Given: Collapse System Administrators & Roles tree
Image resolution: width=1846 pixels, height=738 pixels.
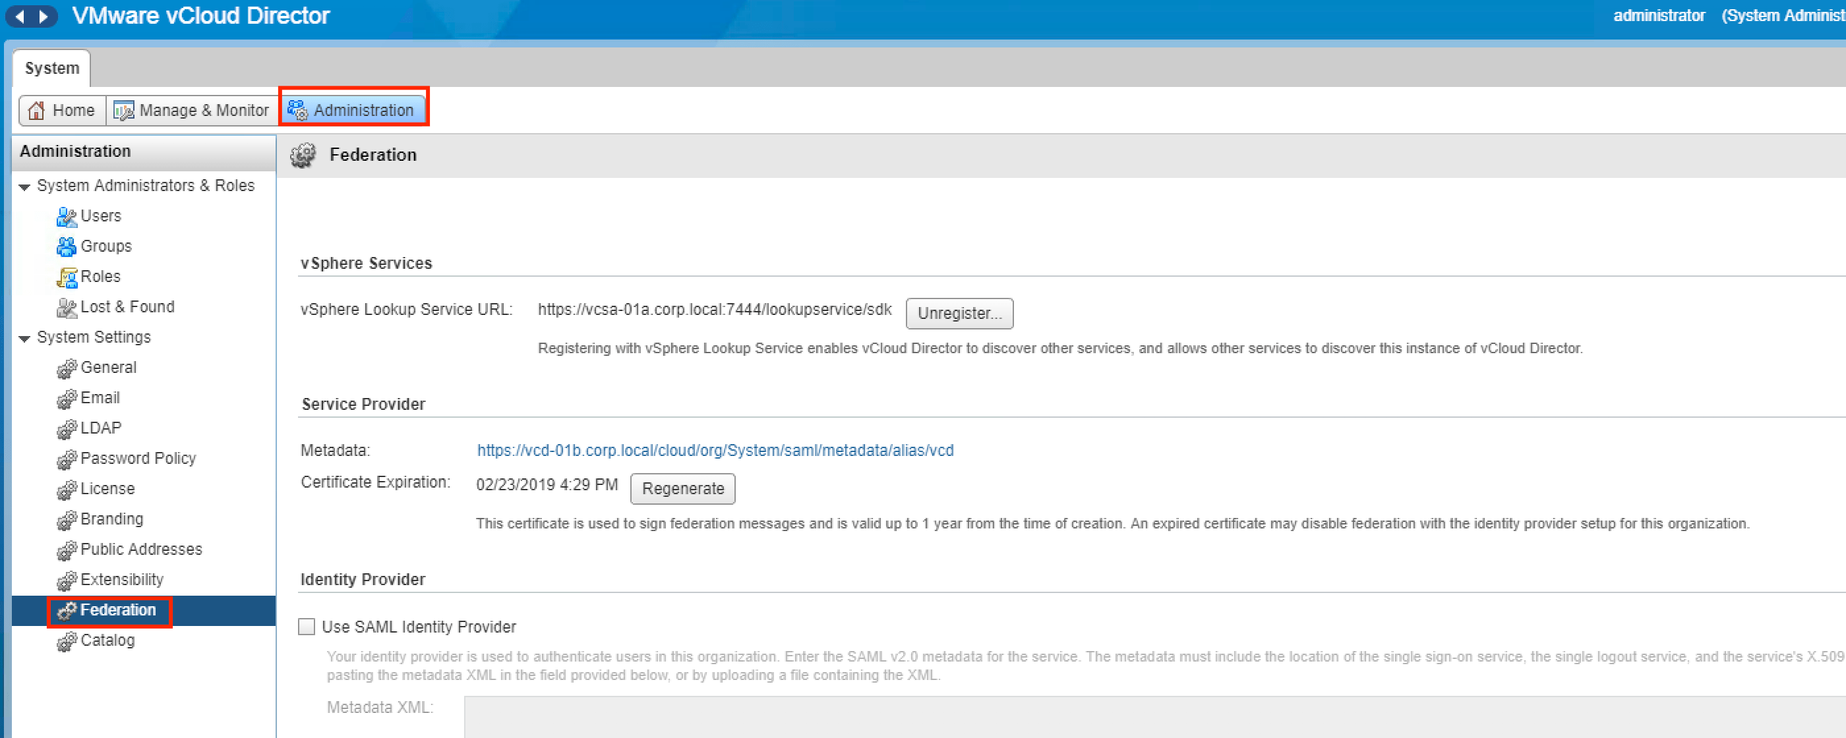Looking at the screenshot, I should (24, 187).
